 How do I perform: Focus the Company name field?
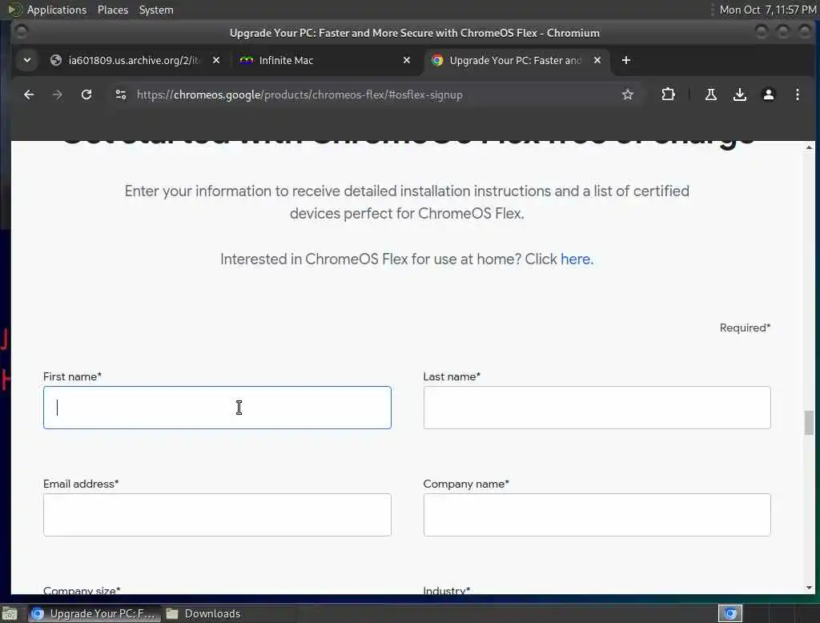pos(597,515)
